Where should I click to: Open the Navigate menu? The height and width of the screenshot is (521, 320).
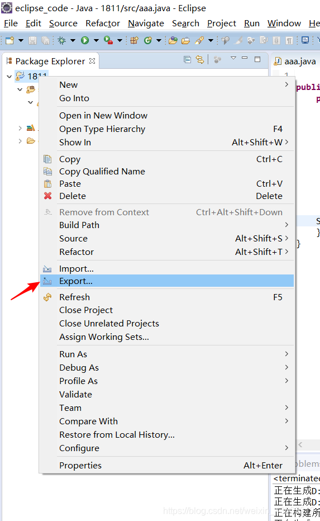point(146,23)
